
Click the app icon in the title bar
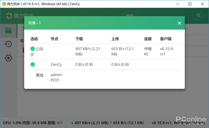(4, 4)
